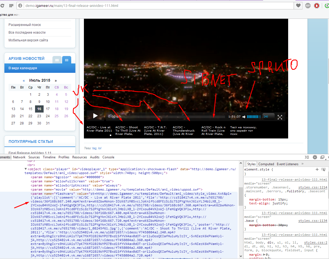Open DevTools settings gear icon
Screen dimensions: 329x259
coord(315,157)
